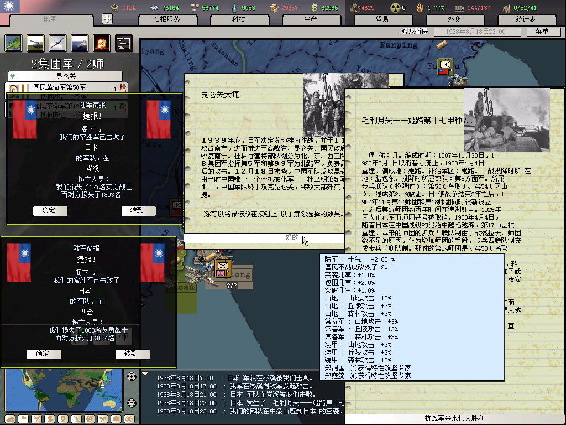Viewport: 566px width, 425px height.
Task: Zoom out on the minimap with minus icon
Action: pos(132,403)
